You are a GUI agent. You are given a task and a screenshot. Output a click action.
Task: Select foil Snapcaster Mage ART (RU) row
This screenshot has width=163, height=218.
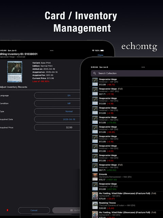tap(126, 92)
